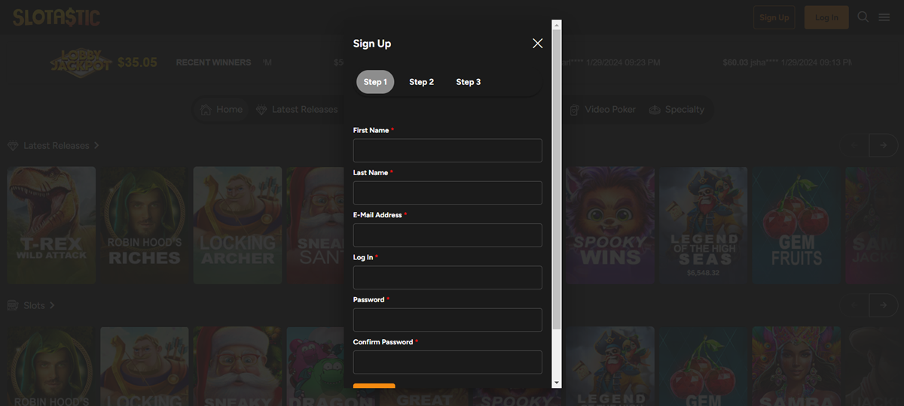Open the Latest Releases category tab

tap(297, 110)
